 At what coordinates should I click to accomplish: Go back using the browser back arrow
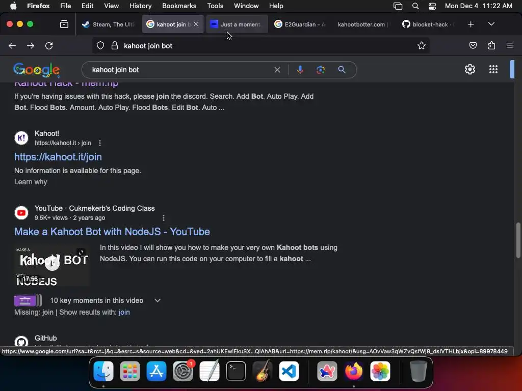point(12,46)
